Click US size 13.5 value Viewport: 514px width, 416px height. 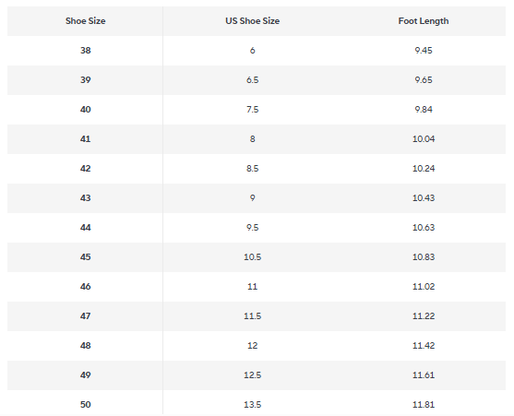253,405
